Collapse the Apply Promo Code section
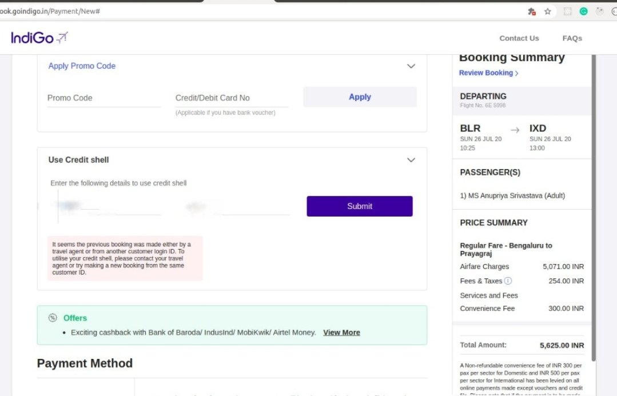 [411, 66]
